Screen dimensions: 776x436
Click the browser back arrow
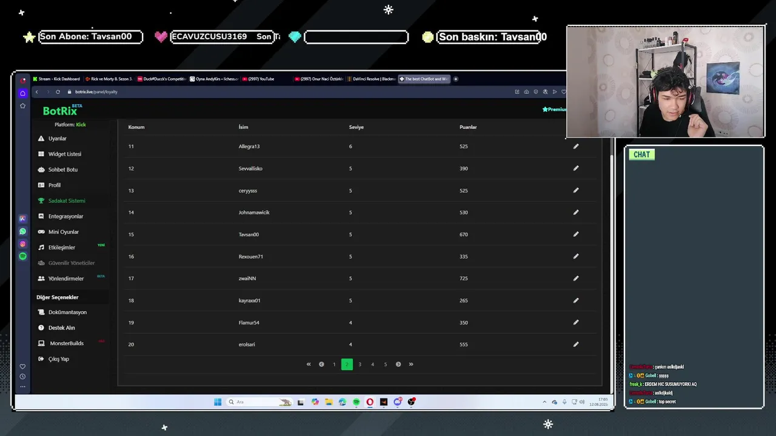click(36, 91)
